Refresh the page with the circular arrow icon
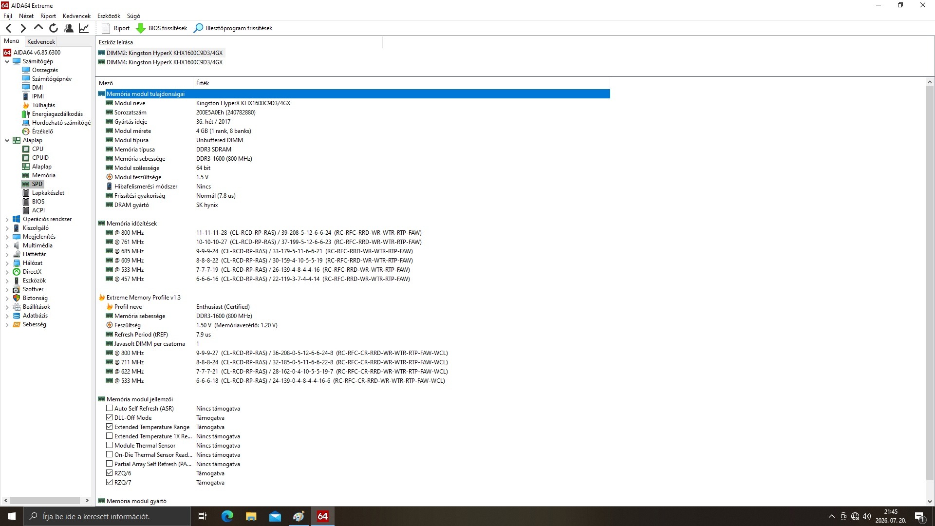 [x=54, y=28]
